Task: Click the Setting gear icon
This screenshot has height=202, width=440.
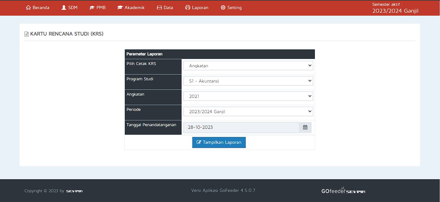Action: click(223, 7)
